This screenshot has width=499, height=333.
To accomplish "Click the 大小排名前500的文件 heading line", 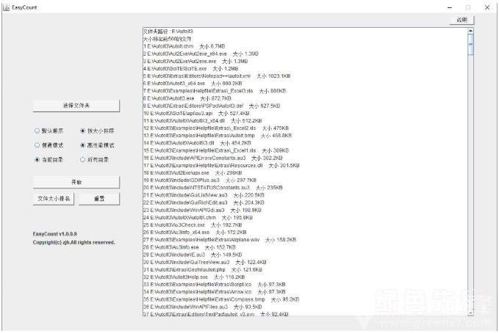I will (168, 39).
